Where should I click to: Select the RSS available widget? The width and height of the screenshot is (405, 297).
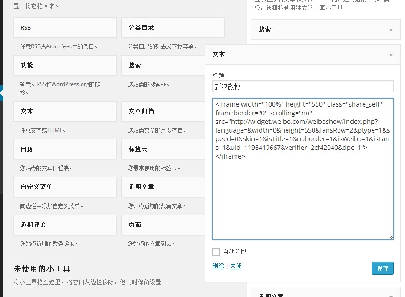click(65, 28)
